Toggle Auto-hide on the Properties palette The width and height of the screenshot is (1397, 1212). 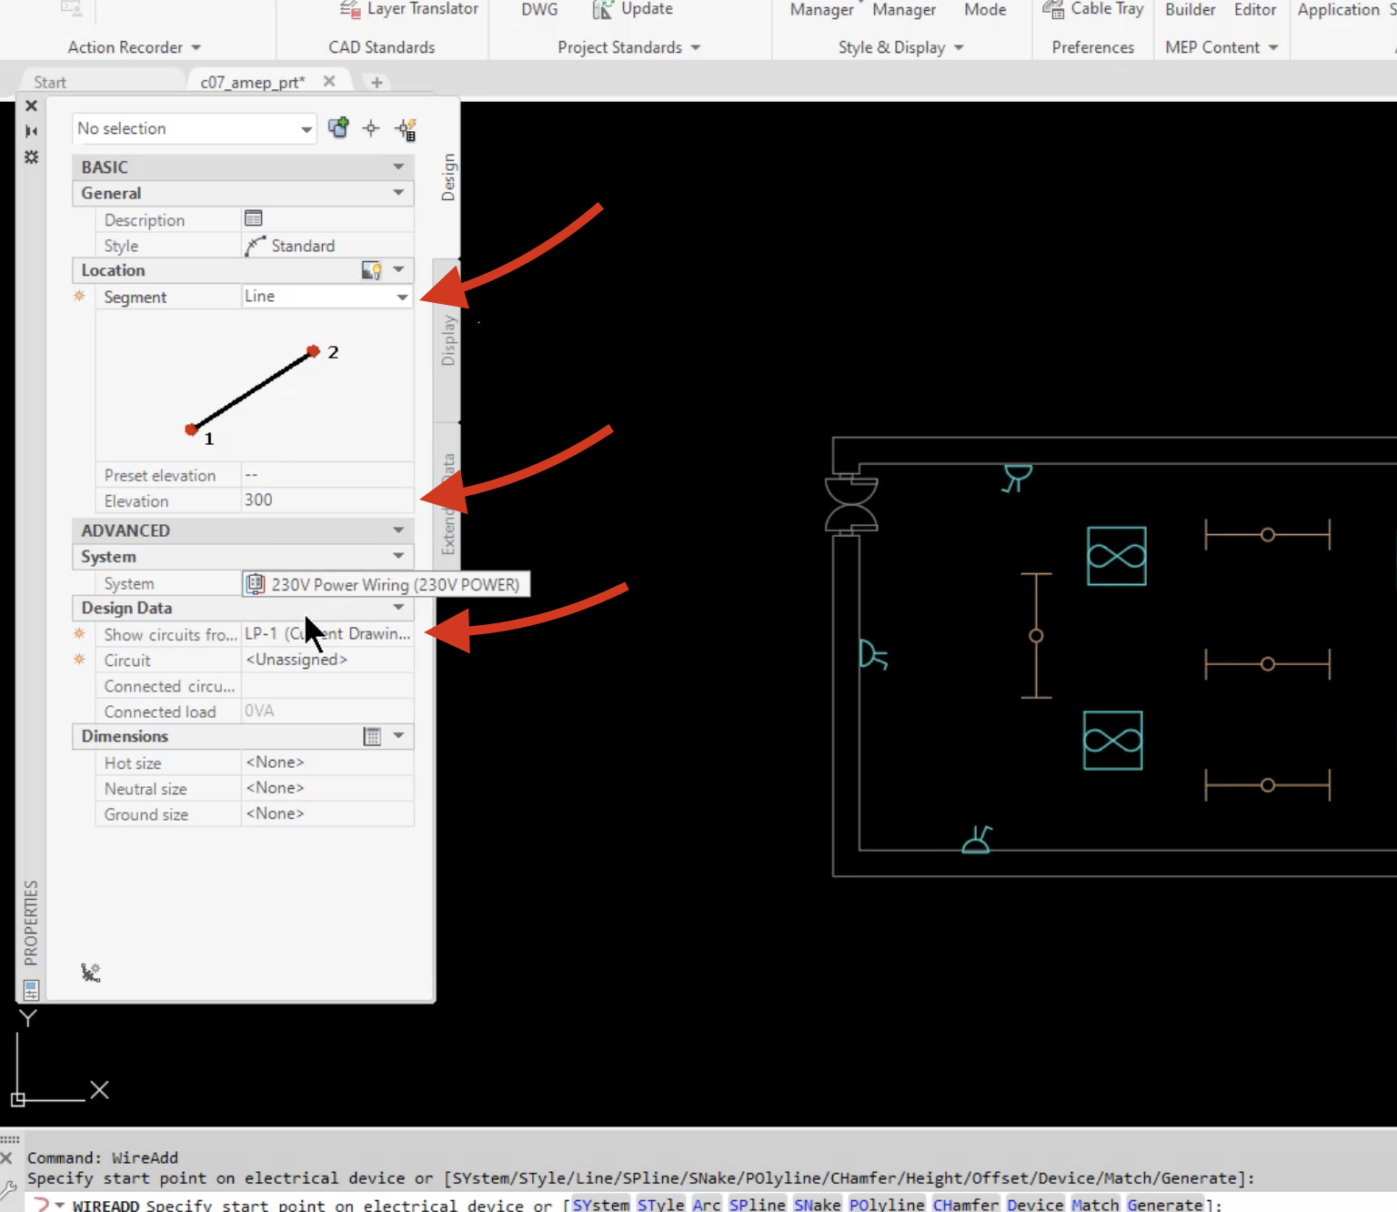pos(31,131)
